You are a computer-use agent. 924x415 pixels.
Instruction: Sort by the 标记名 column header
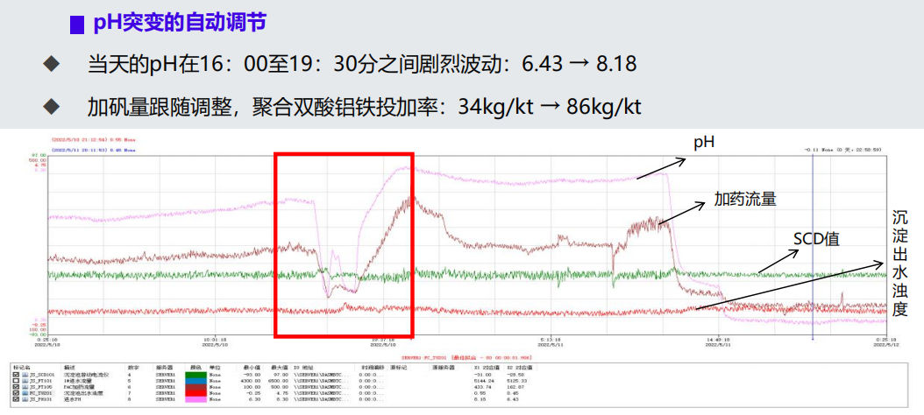[20, 368]
